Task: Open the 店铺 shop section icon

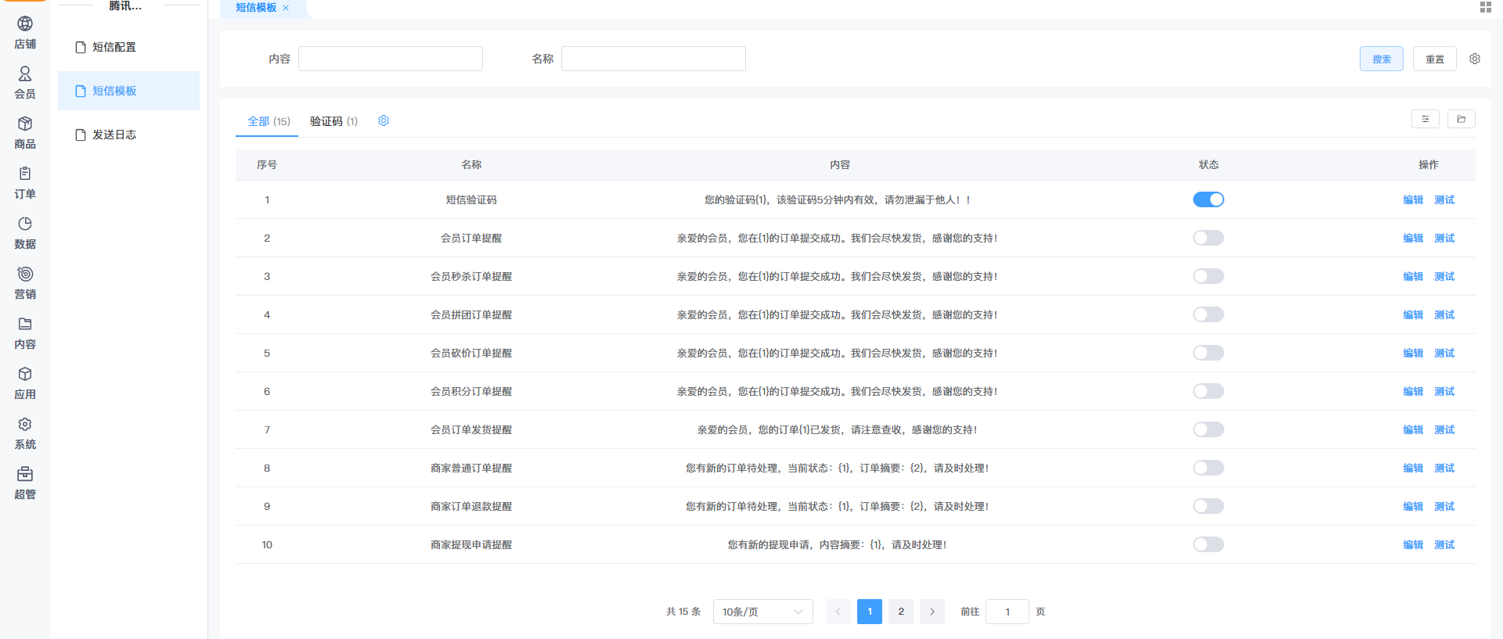Action: tap(25, 24)
